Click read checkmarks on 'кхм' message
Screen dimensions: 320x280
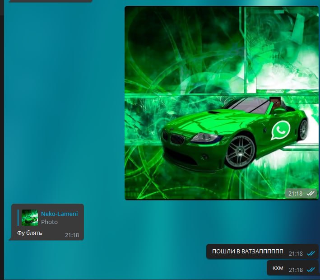[x=311, y=270]
